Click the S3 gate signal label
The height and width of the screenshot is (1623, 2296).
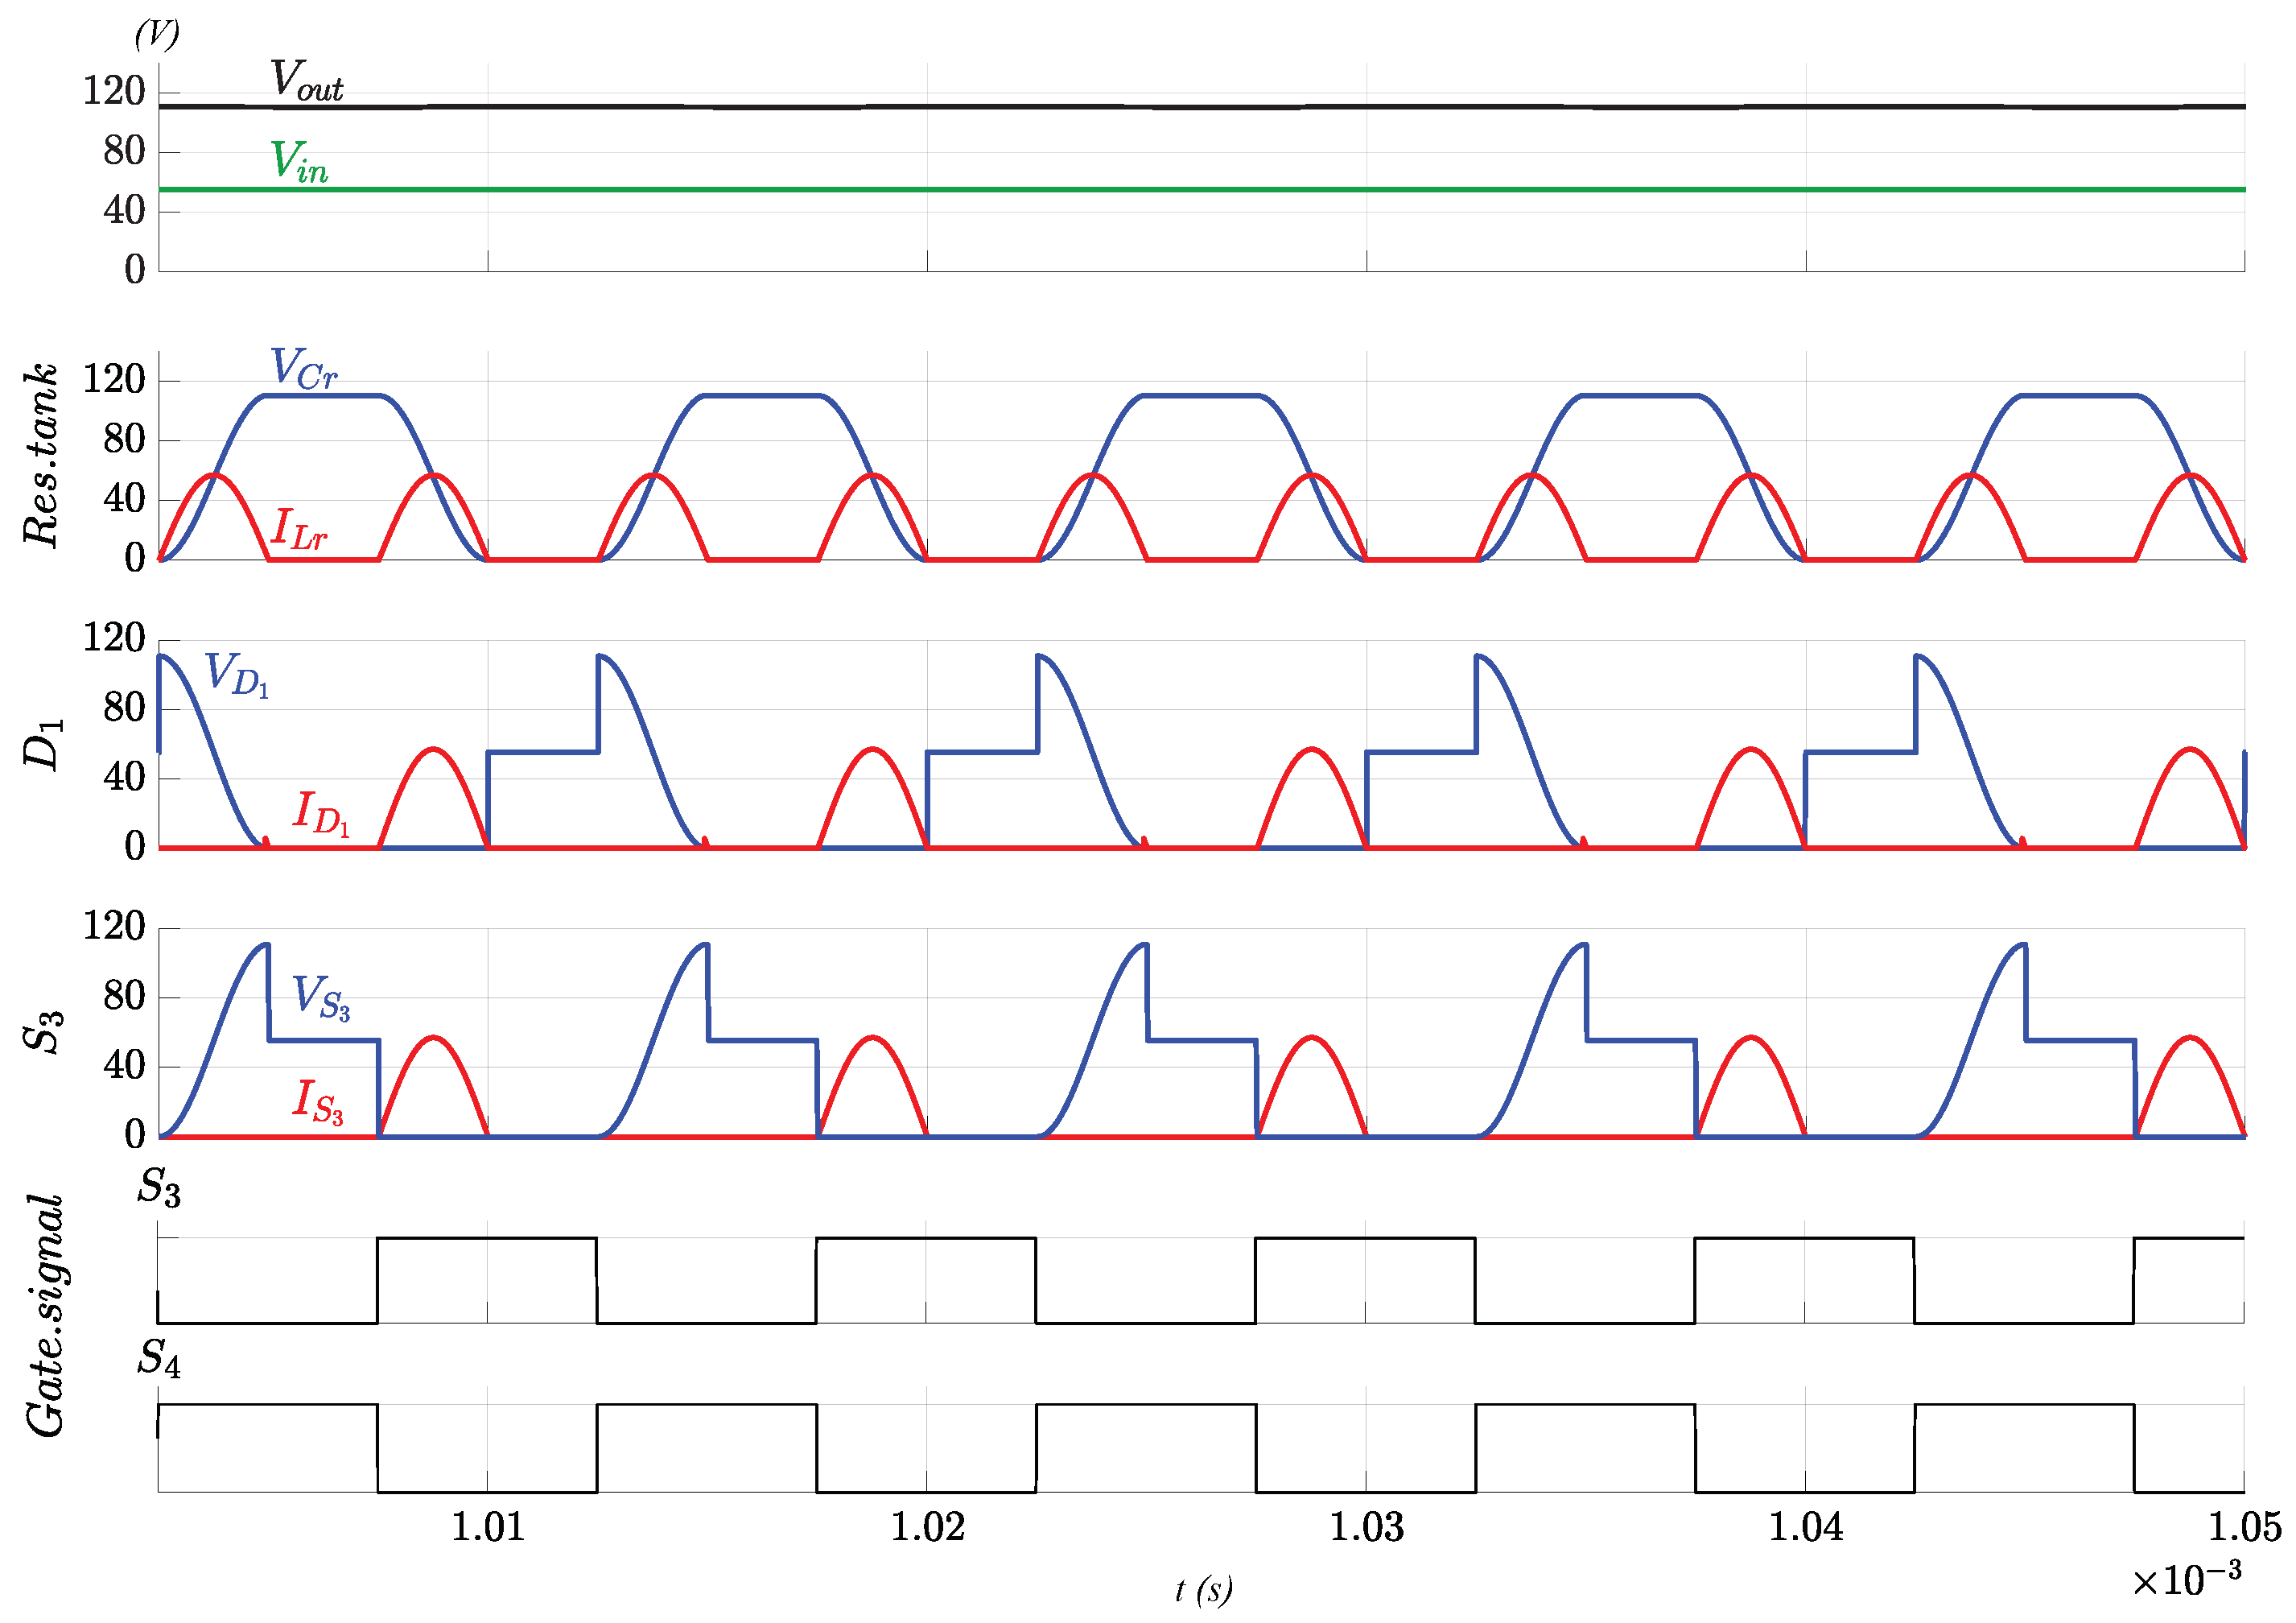159,1187
